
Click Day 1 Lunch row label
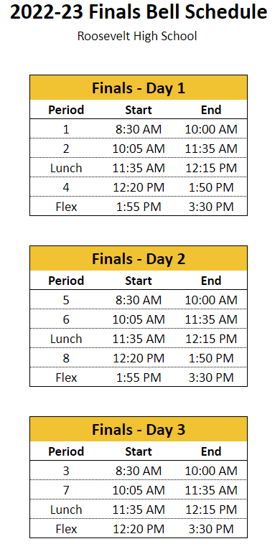(66, 169)
